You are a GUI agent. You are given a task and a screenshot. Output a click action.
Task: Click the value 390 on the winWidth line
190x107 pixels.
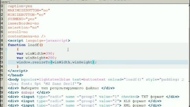click(49, 53)
